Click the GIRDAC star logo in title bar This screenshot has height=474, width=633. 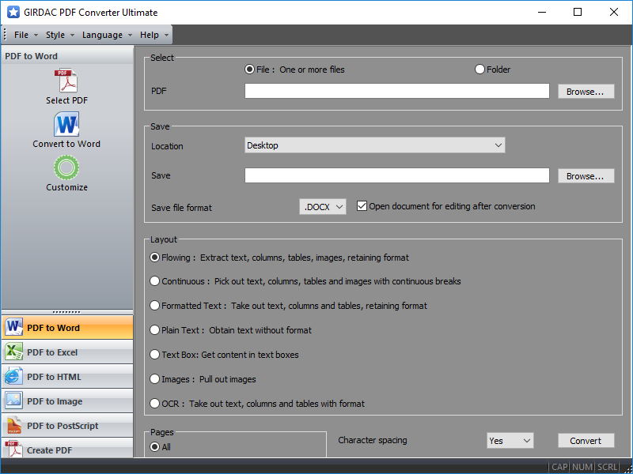[13, 12]
